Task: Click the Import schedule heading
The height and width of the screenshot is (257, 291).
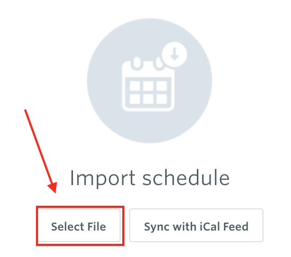Action: tap(150, 178)
